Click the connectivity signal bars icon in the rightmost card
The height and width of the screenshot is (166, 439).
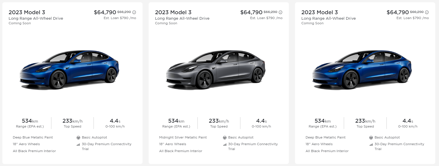click(371, 144)
